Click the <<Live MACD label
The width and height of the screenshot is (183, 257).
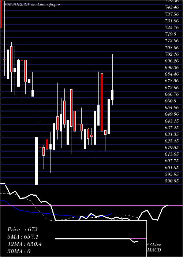pos(154,247)
